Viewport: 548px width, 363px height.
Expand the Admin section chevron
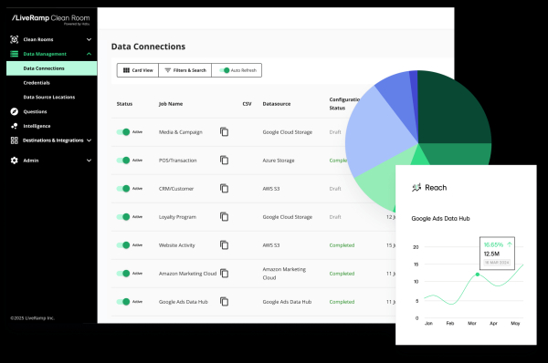click(x=90, y=161)
